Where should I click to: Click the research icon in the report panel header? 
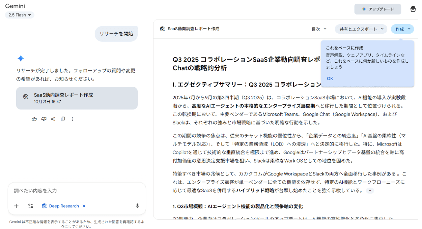162,29
